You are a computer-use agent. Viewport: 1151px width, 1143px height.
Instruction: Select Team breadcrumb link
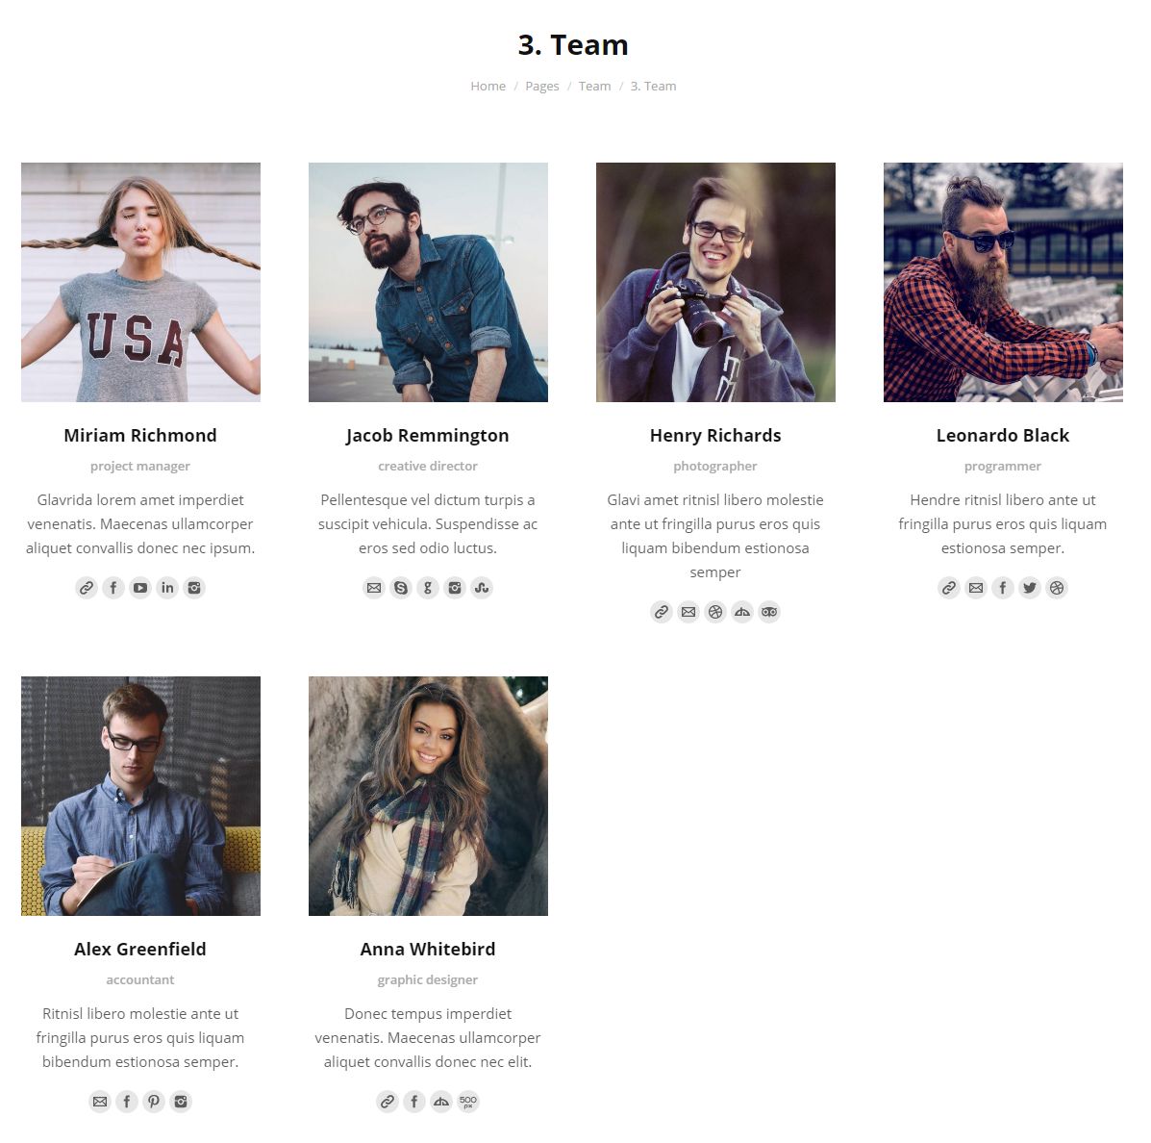pyautogui.click(x=594, y=86)
